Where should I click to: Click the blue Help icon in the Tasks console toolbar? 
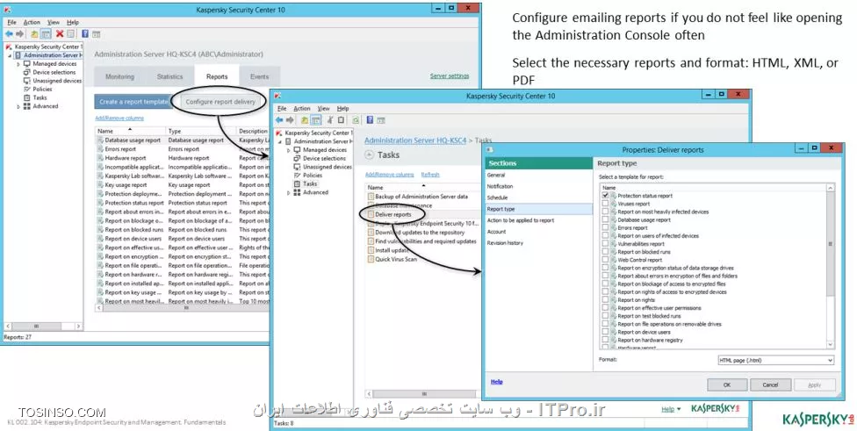tap(370, 120)
